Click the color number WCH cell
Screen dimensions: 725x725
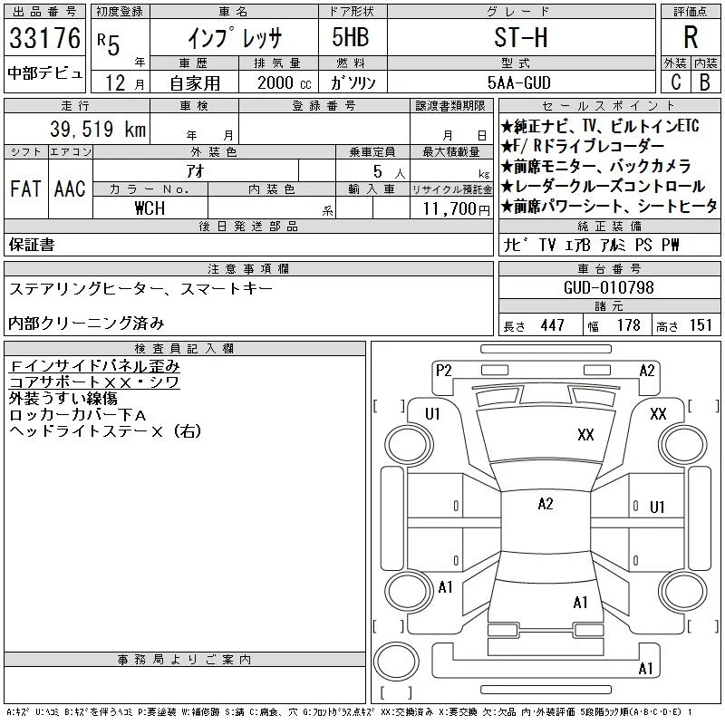150,208
